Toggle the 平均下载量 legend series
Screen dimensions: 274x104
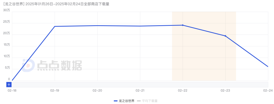[x=149, y=101]
